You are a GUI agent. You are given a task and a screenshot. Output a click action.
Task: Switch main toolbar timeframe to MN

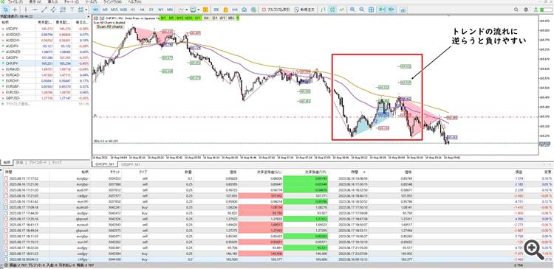170,10
